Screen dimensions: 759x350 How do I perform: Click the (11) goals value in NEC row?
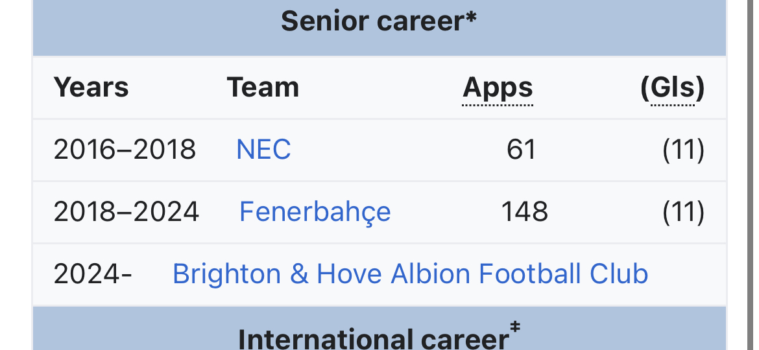pyautogui.click(x=684, y=149)
